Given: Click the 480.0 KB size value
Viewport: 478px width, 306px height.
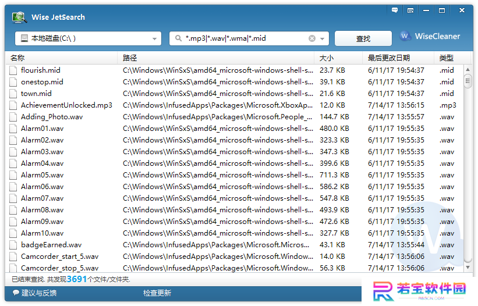Looking at the screenshot, I should [x=334, y=129].
